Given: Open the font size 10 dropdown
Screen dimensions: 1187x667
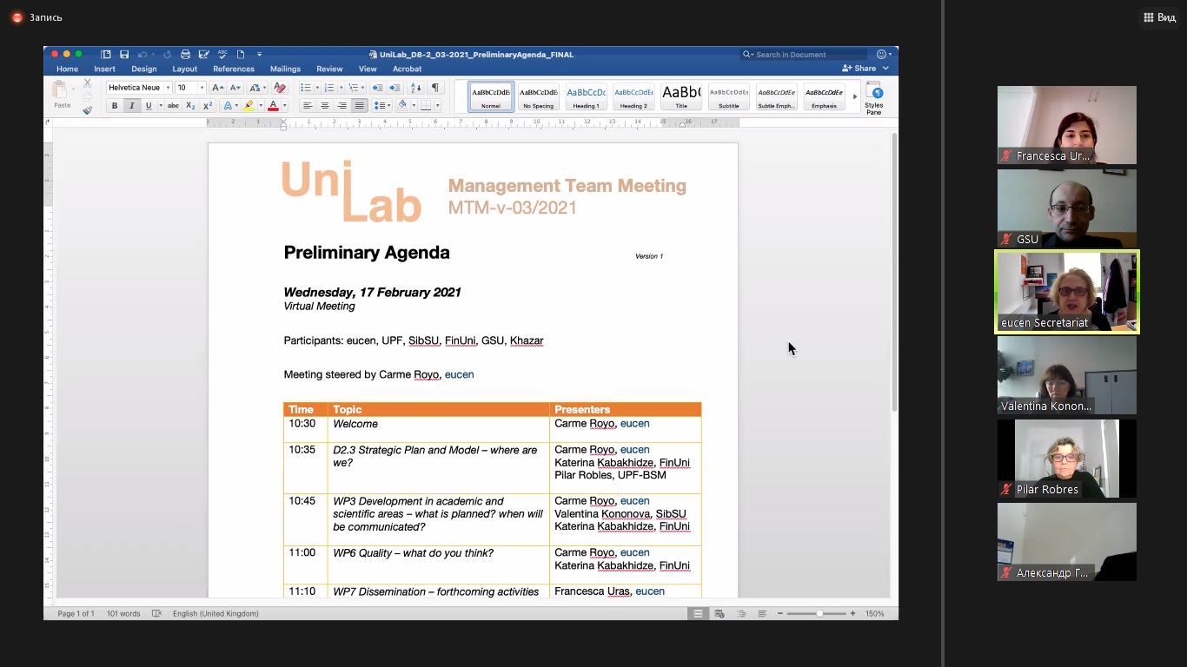Looking at the screenshot, I should 202,88.
